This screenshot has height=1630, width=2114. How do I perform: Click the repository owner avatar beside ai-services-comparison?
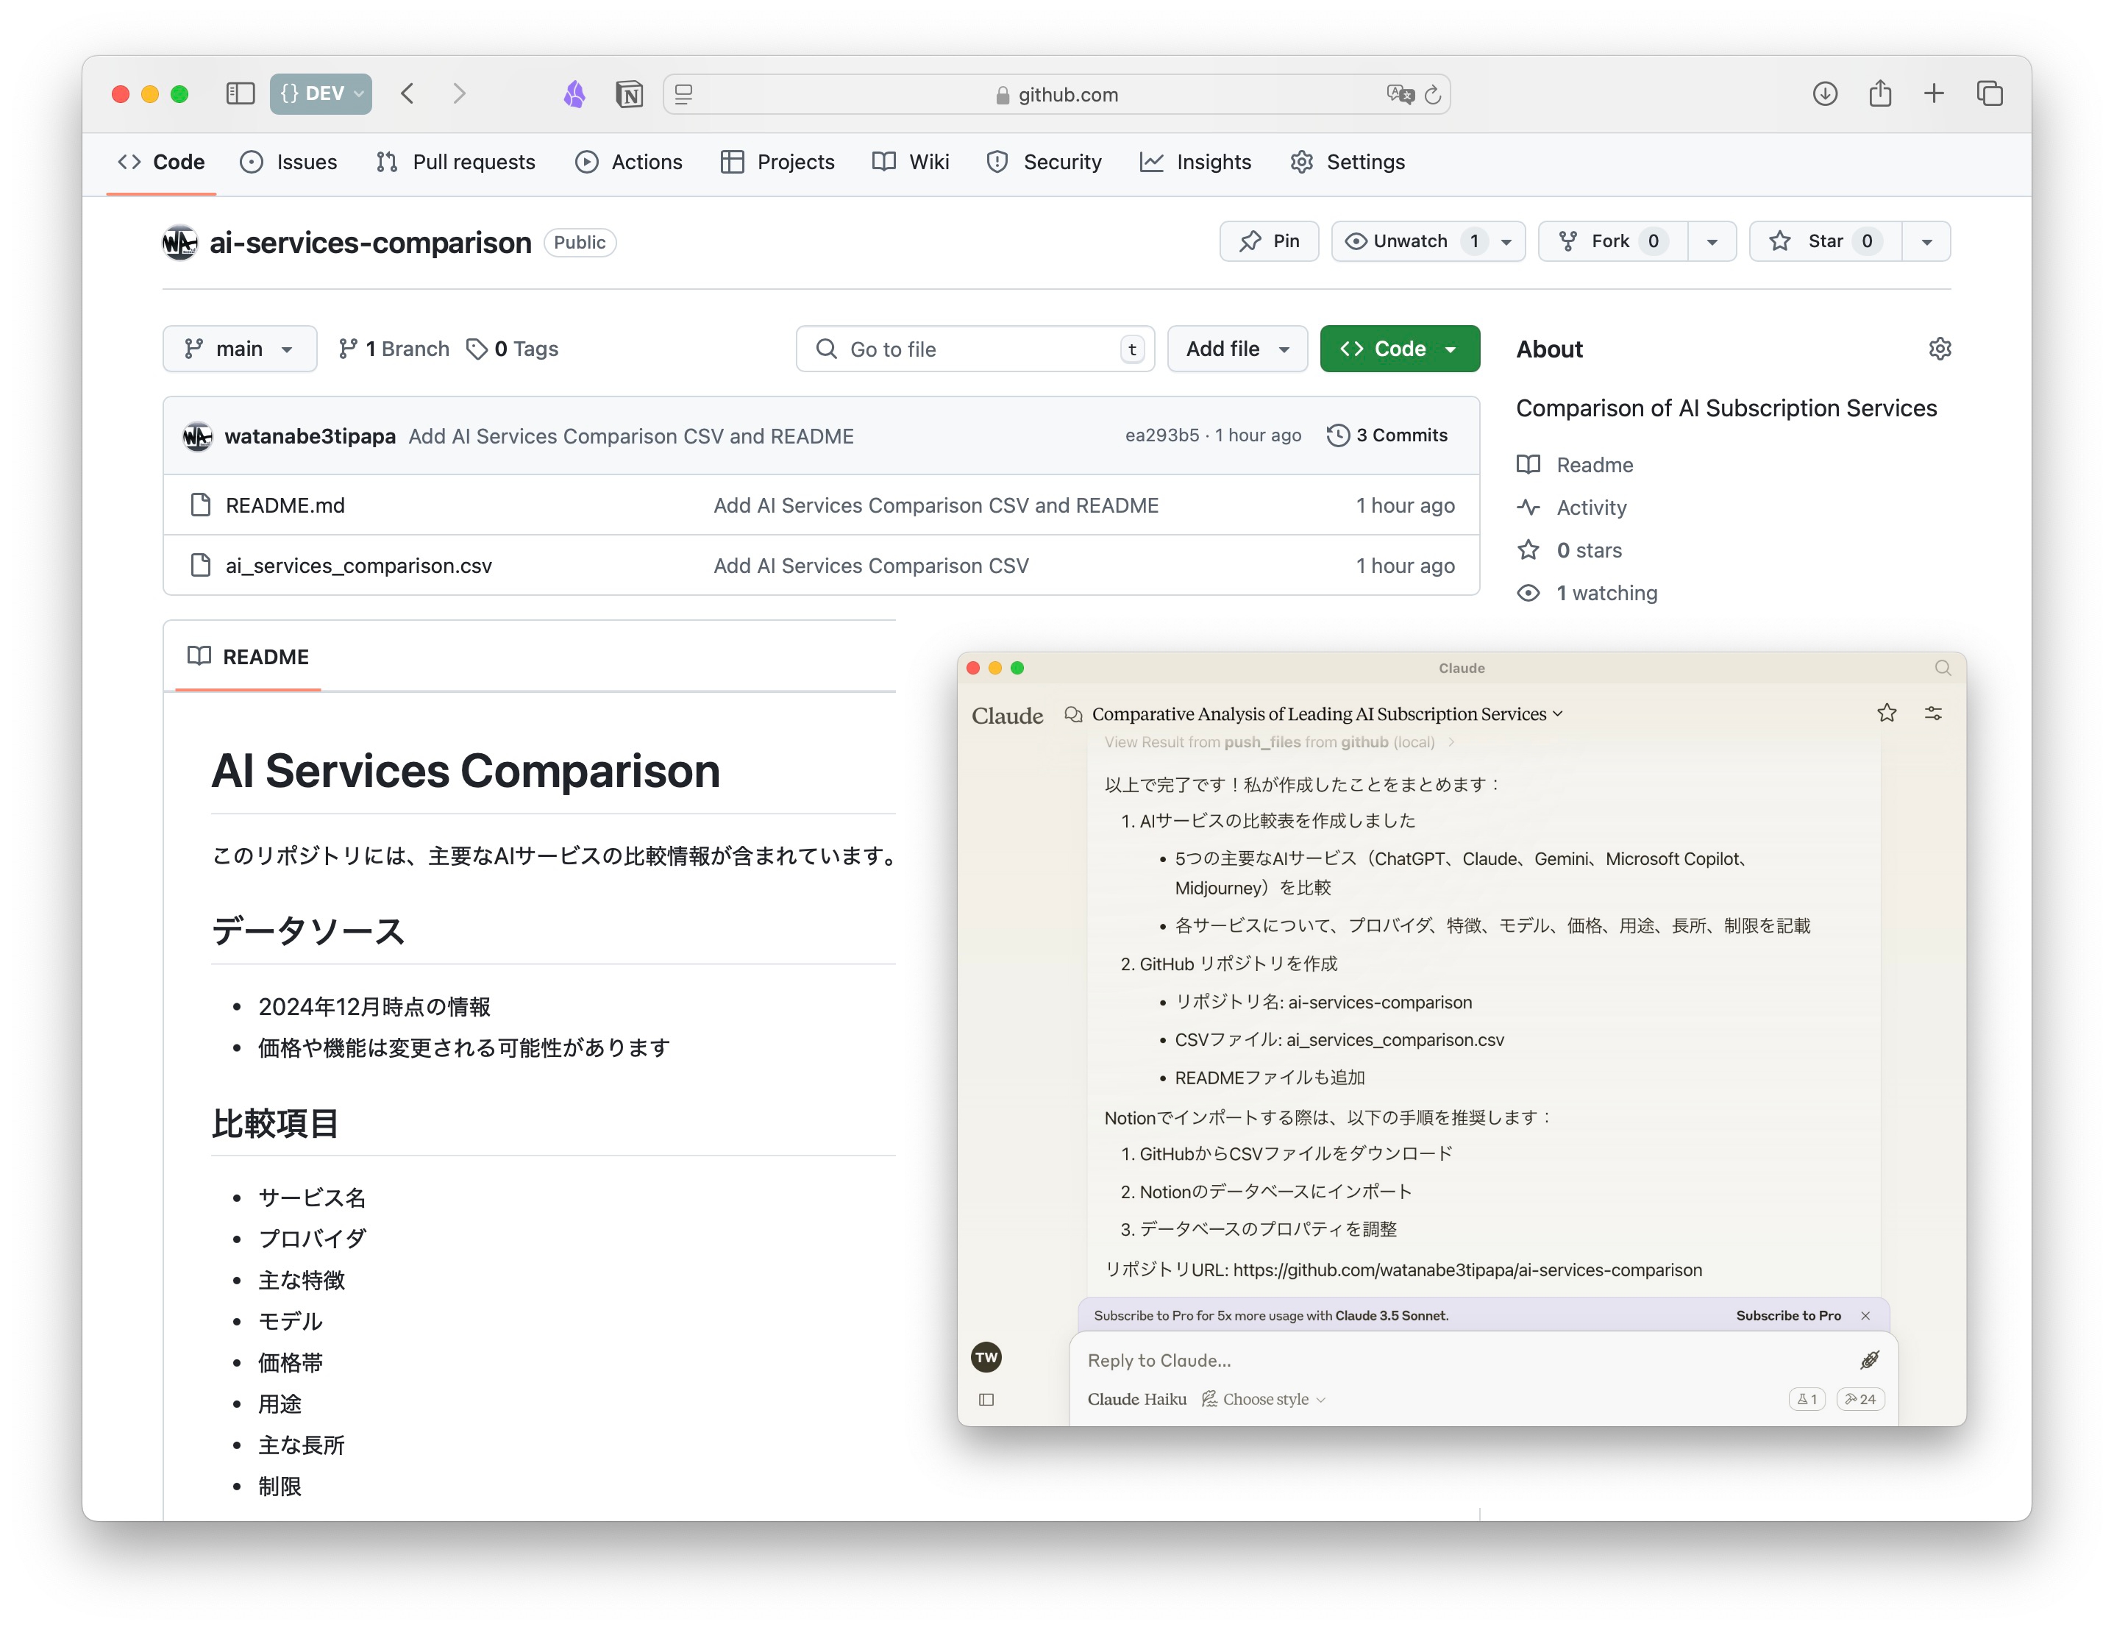pyautogui.click(x=180, y=242)
